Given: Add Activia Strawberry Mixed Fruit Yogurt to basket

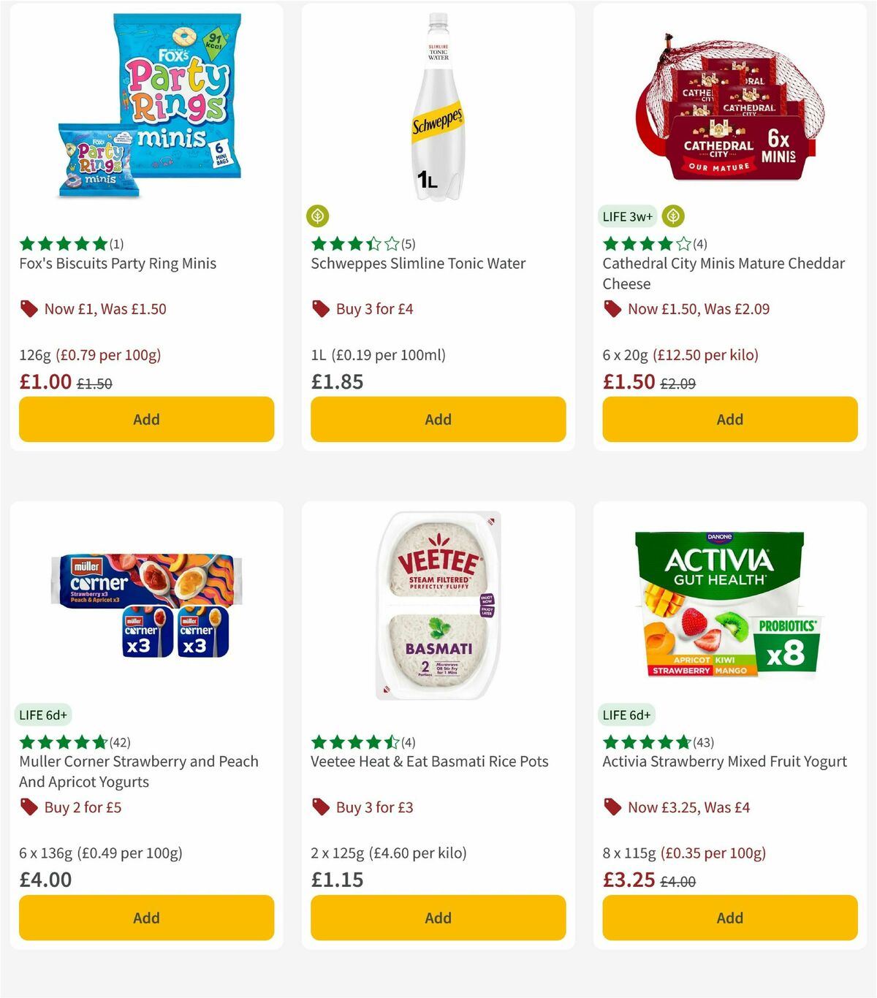Looking at the screenshot, I should coord(729,918).
